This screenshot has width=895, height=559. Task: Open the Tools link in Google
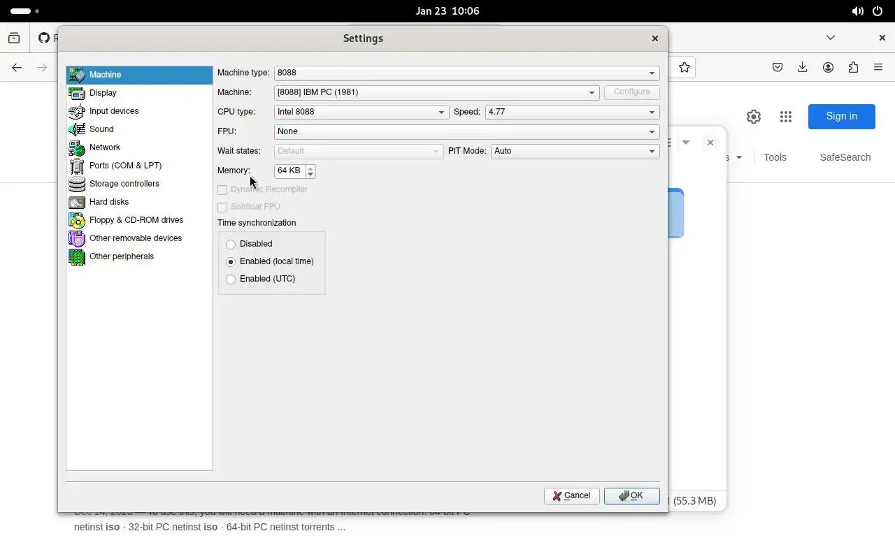(775, 157)
